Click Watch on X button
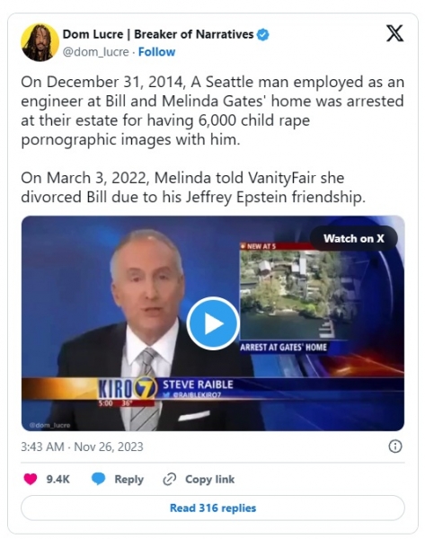Viewport: 425px width, 539px height. [354, 238]
